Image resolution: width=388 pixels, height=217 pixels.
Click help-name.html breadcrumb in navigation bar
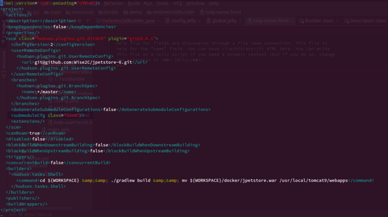pos(223,12)
